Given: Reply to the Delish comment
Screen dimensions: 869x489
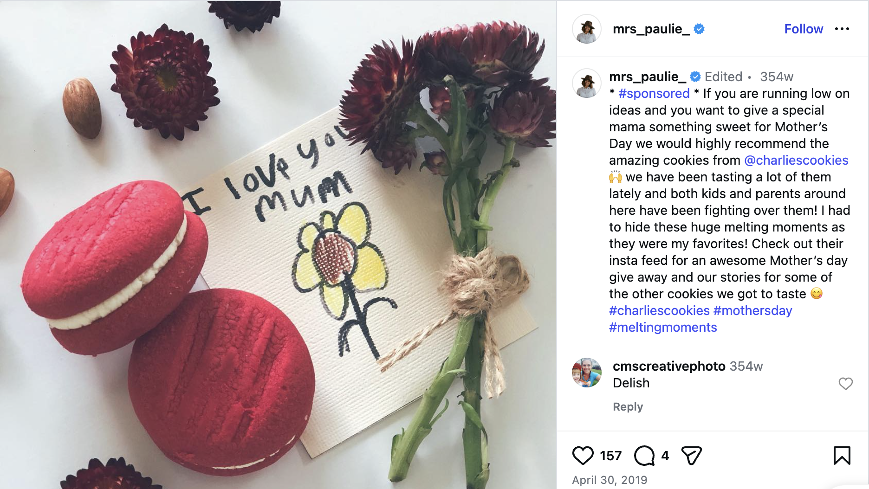Looking at the screenshot, I should 628,407.
